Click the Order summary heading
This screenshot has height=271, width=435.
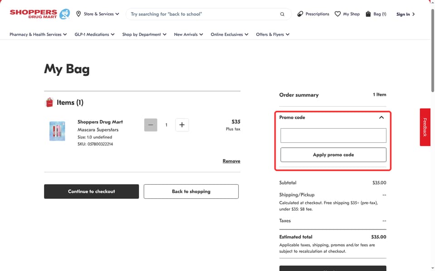click(299, 95)
